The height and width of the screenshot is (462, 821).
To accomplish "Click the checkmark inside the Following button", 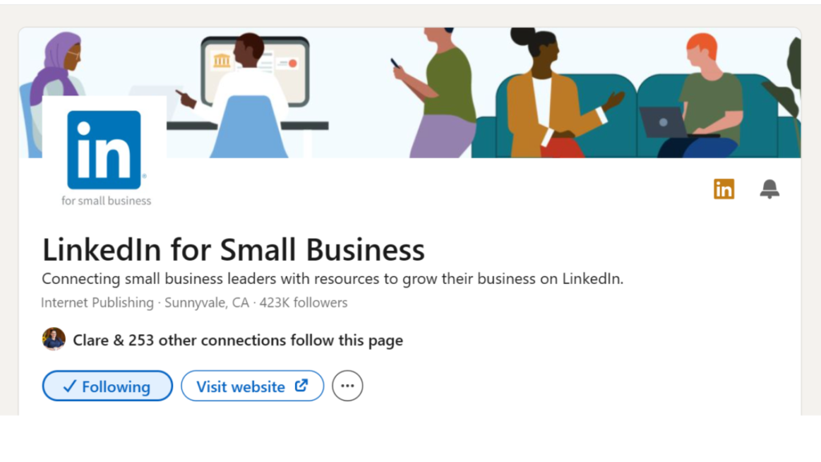I will click(x=70, y=386).
